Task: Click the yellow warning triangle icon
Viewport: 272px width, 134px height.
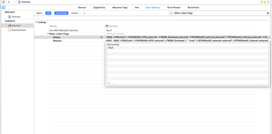Action: (x=265, y=2)
